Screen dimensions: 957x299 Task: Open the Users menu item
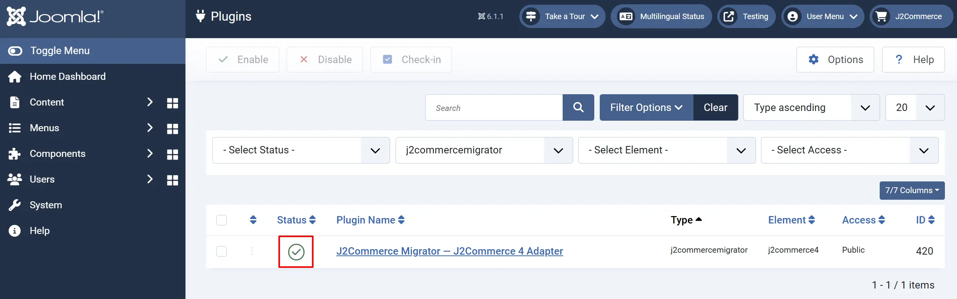pos(42,179)
